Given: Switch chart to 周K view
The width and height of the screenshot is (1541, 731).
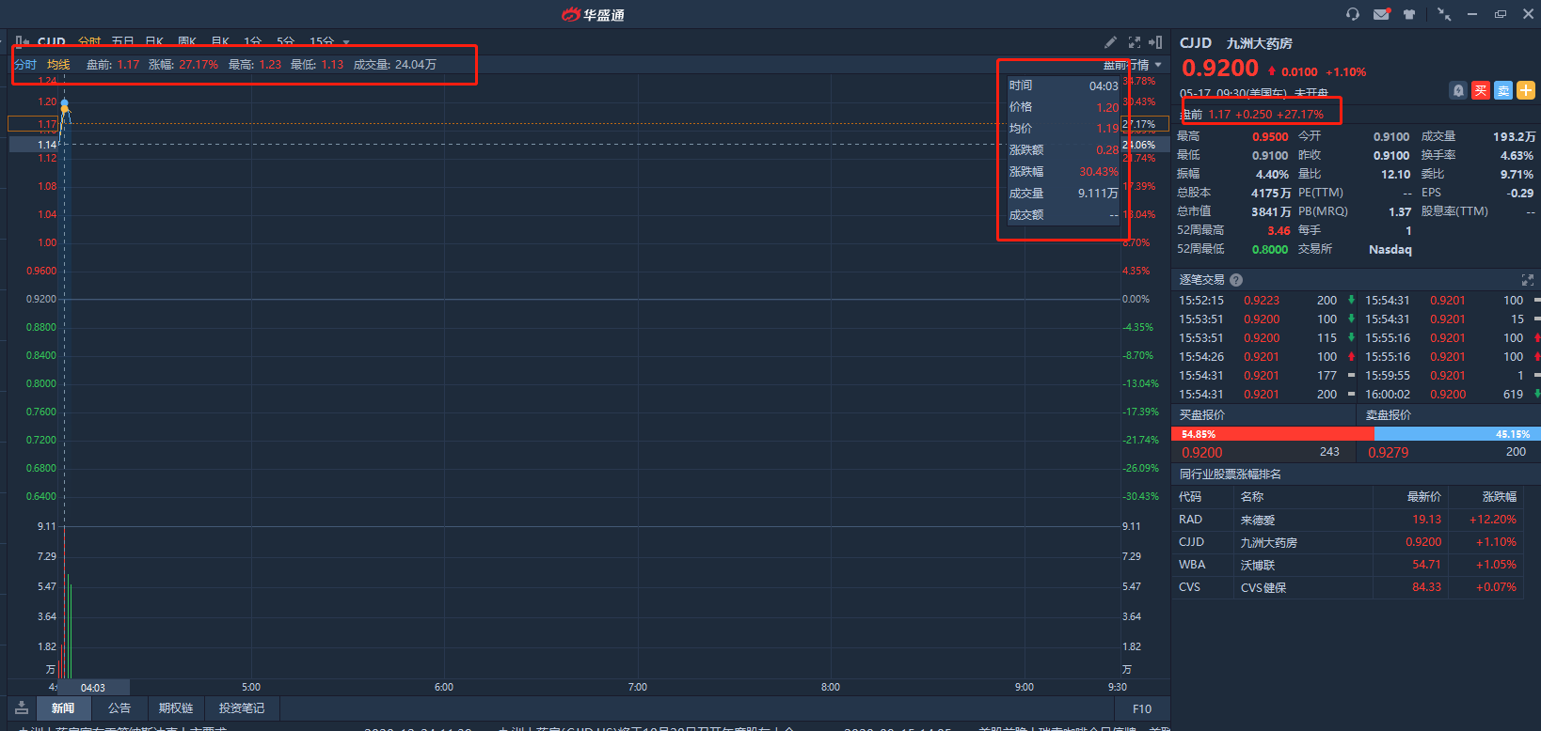Looking at the screenshot, I should pos(187,42).
